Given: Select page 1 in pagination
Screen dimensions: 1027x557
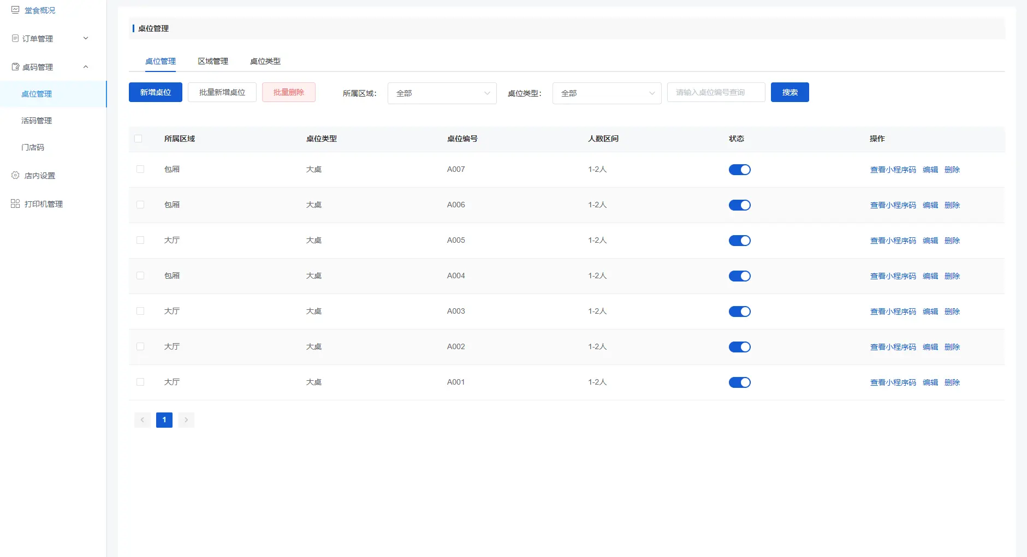Looking at the screenshot, I should 164,420.
